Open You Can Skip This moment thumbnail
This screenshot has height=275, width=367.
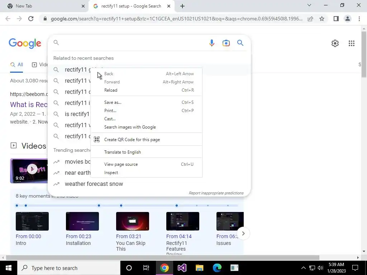[x=133, y=221]
